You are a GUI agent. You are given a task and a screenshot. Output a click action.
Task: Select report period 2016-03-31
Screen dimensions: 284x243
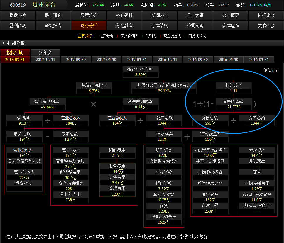coord(259,60)
